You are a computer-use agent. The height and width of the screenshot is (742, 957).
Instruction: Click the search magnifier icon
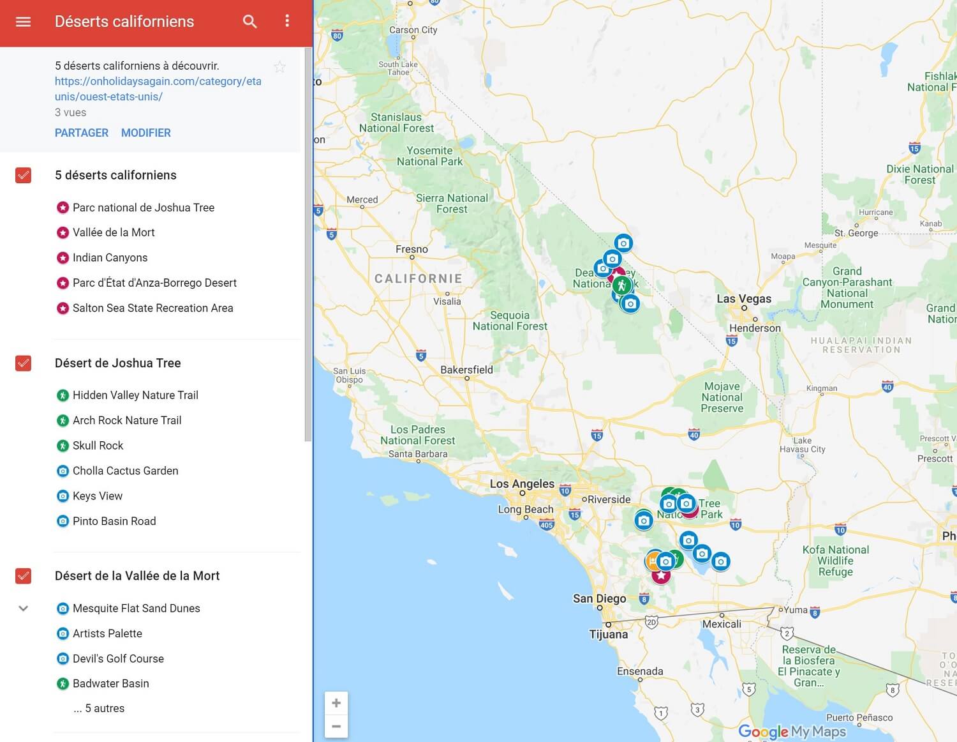(250, 22)
